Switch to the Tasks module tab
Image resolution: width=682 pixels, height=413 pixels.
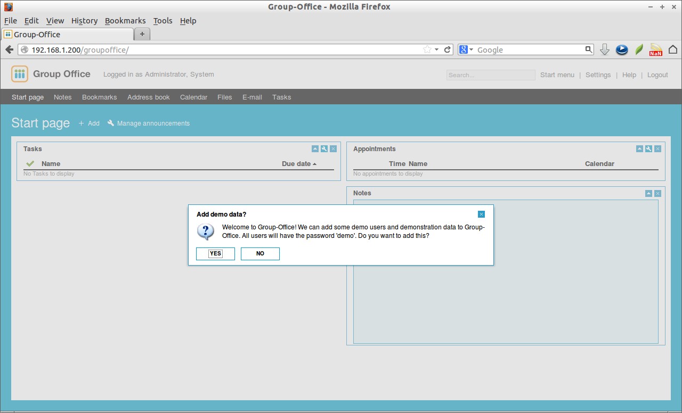tap(282, 97)
